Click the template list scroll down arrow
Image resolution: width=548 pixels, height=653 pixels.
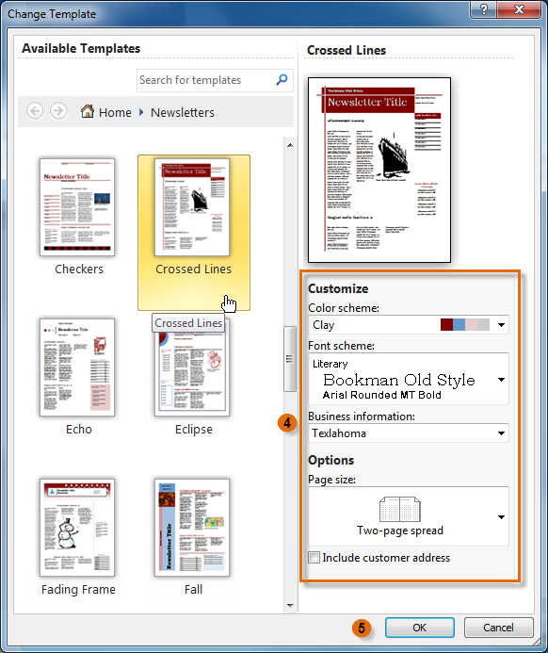coord(290,606)
